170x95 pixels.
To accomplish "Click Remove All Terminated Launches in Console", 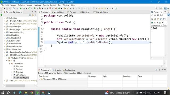I will 161,15.
